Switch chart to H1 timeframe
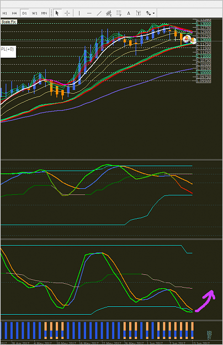Image resolution: width=223 pixels, height=345 pixels. [x=4, y=13]
